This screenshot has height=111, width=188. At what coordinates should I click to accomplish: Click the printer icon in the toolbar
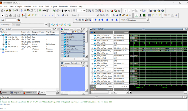17,10
